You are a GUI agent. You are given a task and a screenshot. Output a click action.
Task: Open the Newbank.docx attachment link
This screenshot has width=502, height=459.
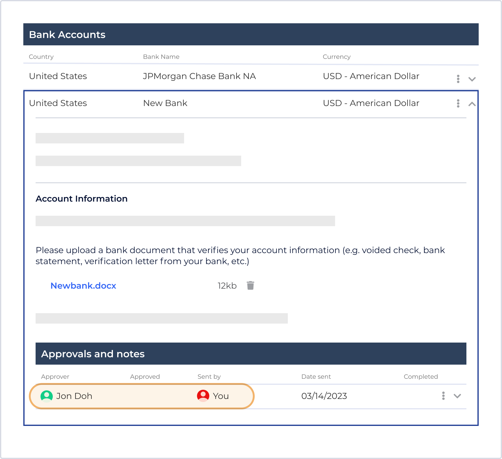click(x=83, y=285)
